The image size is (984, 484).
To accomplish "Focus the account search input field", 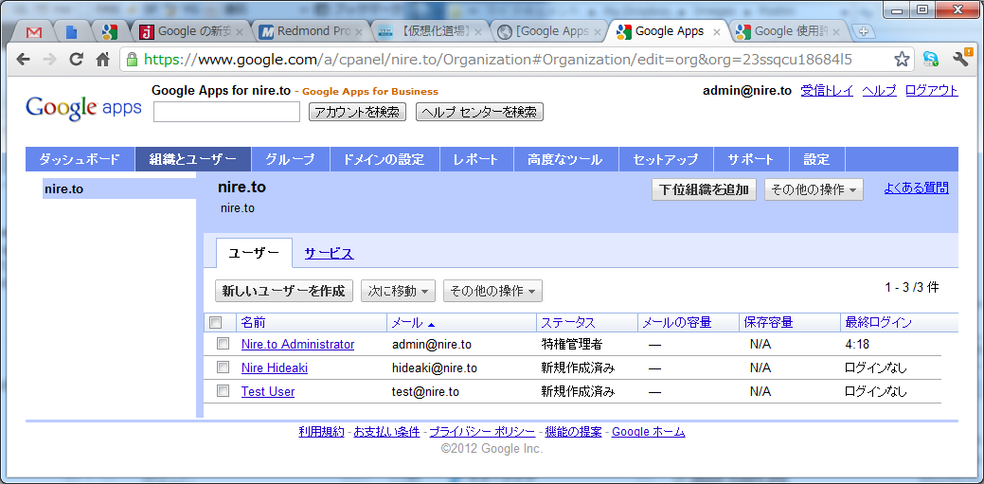I will click(x=226, y=112).
